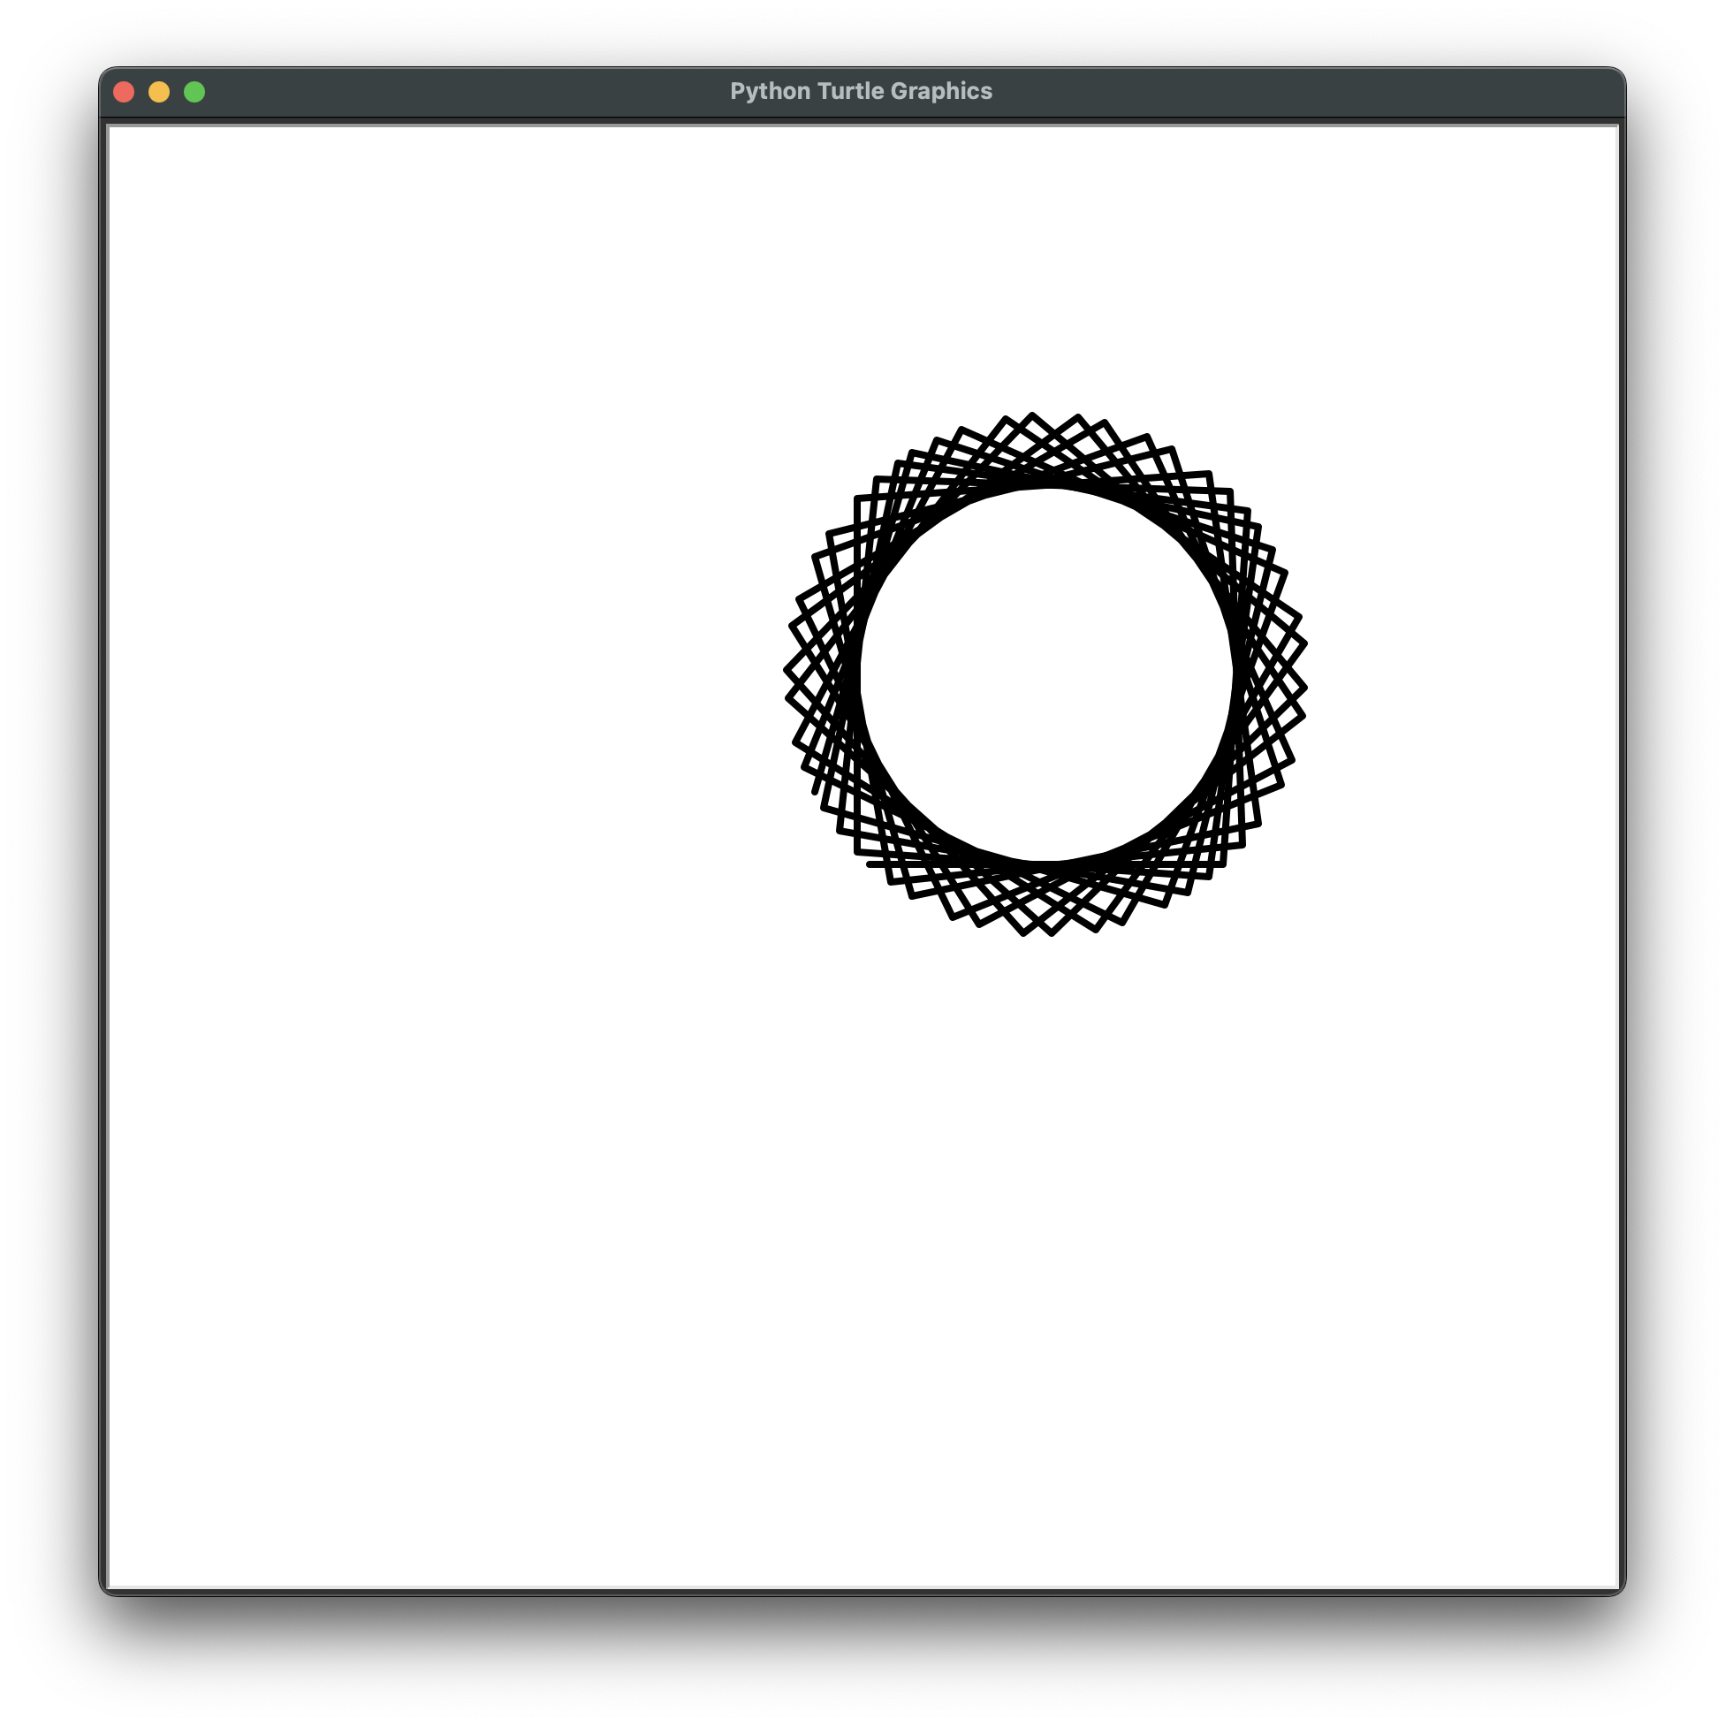This screenshot has width=1725, height=1727.
Task: Click the leftmost square corner of the pattern
Action: click(x=787, y=670)
